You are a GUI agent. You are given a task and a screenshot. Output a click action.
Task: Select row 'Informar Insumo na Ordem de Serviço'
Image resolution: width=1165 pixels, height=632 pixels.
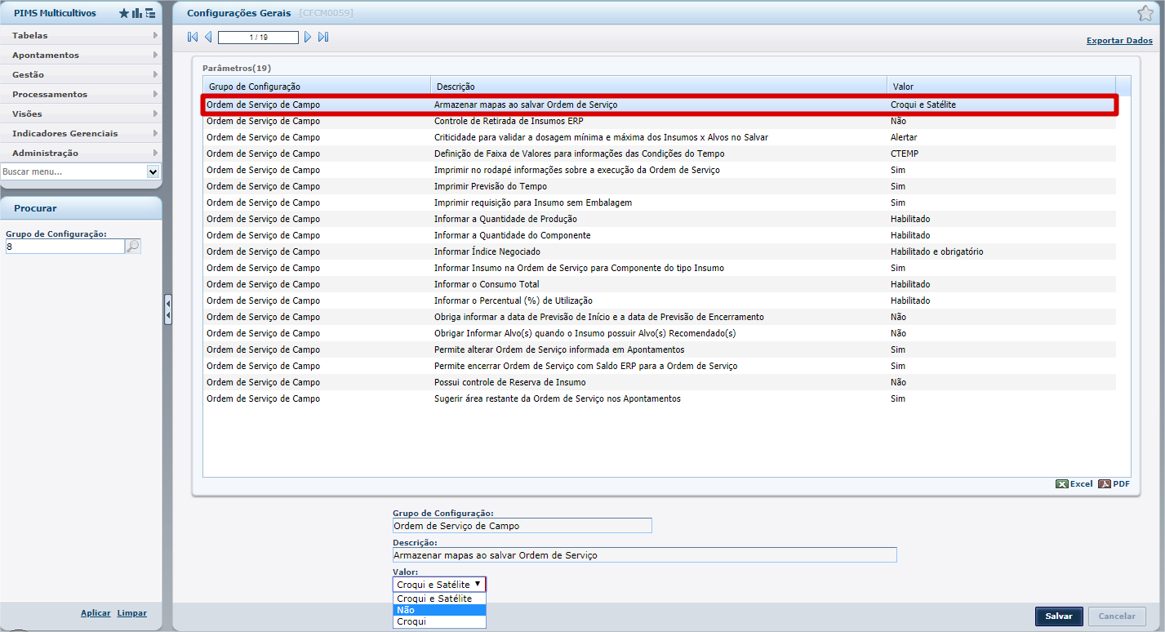tap(659, 268)
